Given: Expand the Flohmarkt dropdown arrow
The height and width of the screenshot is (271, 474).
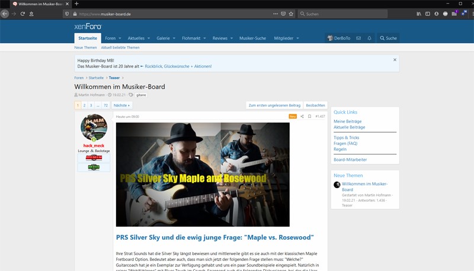Looking at the screenshot, I should point(204,38).
